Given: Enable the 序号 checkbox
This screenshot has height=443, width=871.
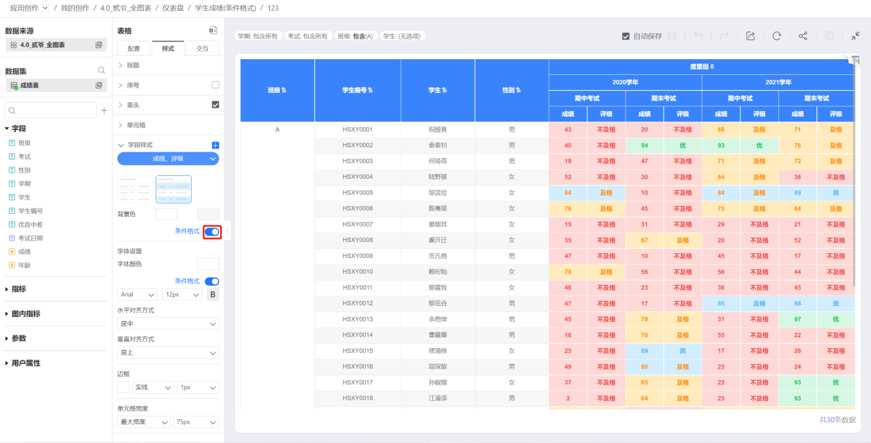Looking at the screenshot, I should tap(215, 85).
